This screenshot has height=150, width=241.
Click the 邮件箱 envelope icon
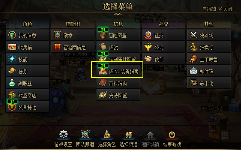(x=193, y=71)
